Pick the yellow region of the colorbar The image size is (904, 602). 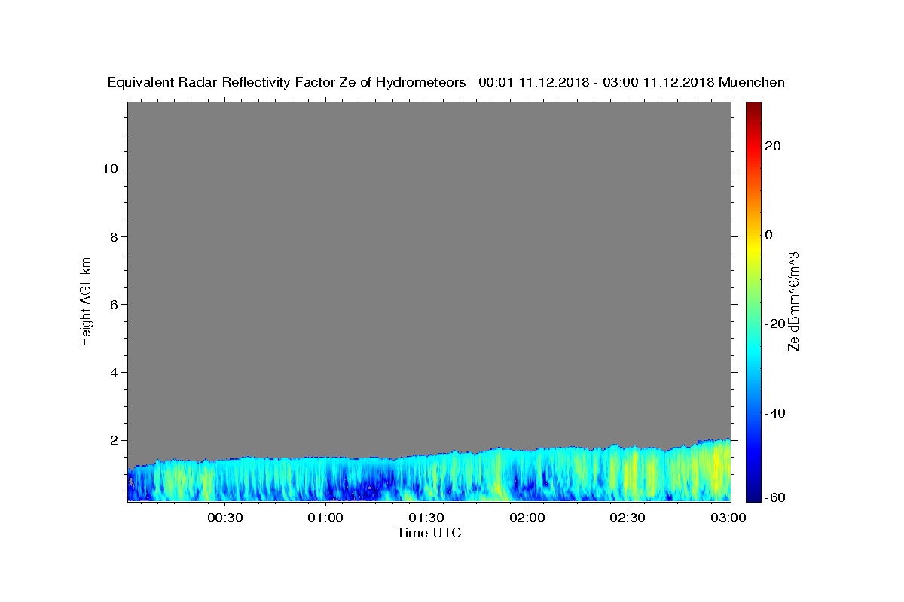pyautogui.click(x=753, y=248)
